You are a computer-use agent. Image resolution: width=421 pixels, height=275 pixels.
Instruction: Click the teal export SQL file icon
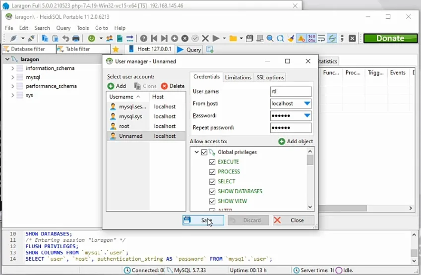tap(120, 38)
